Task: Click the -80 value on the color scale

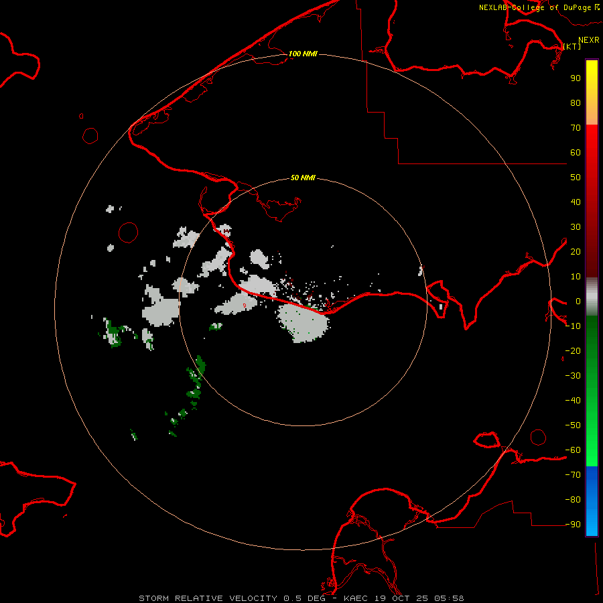Action: point(573,500)
